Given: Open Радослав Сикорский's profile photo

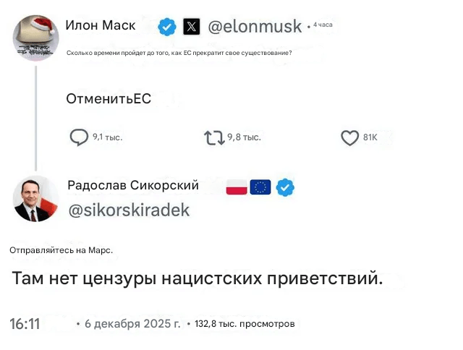Looking at the screenshot, I should [x=35, y=198].
